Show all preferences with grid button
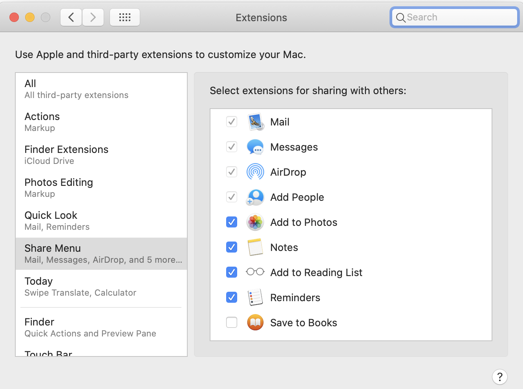Image resolution: width=523 pixels, height=389 pixels. (x=125, y=17)
